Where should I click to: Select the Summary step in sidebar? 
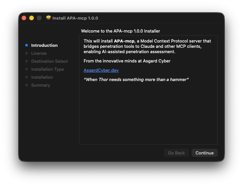[x=40, y=85]
